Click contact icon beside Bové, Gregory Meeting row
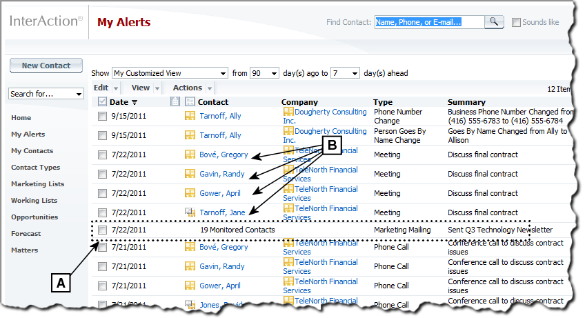 click(190, 154)
